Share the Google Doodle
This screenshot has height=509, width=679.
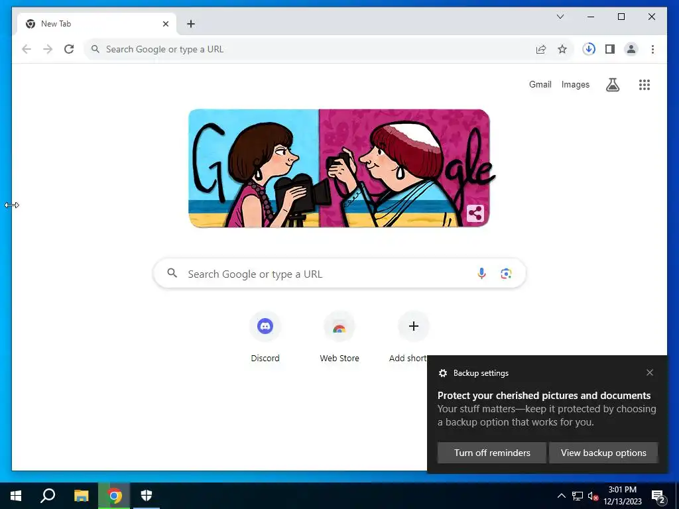475,213
